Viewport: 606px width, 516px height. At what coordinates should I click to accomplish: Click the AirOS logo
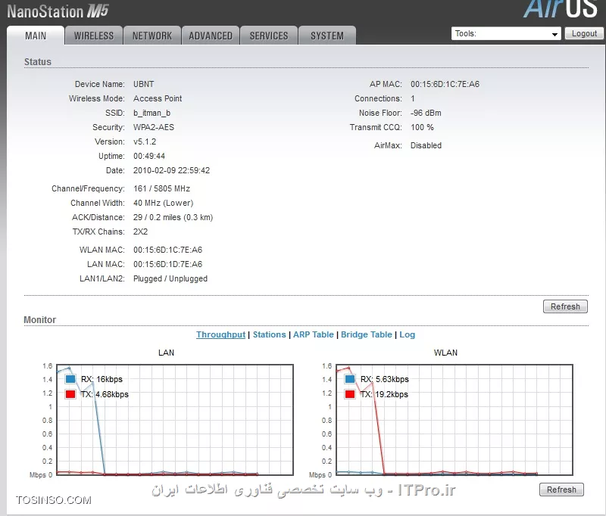561,8
